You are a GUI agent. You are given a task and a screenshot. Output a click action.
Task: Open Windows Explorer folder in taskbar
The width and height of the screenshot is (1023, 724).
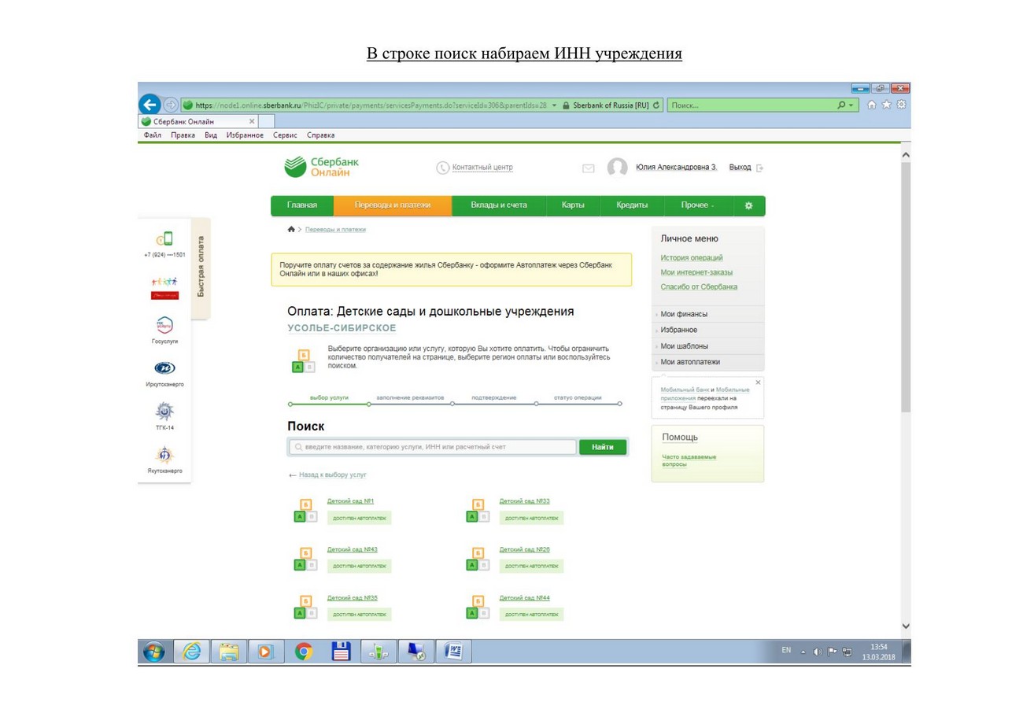click(x=228, y=652)
